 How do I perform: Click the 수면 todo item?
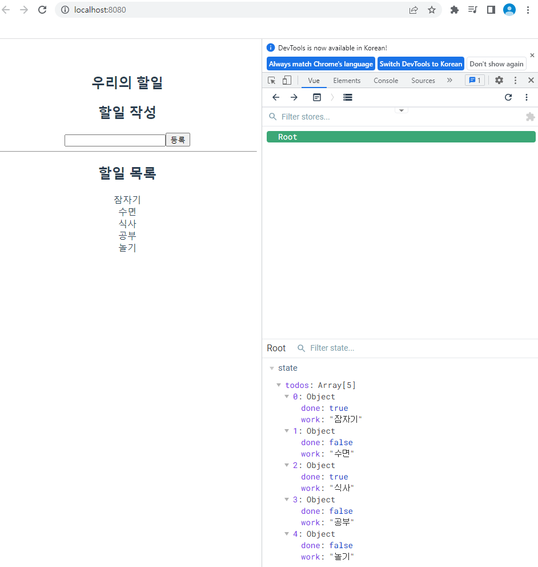127,212
